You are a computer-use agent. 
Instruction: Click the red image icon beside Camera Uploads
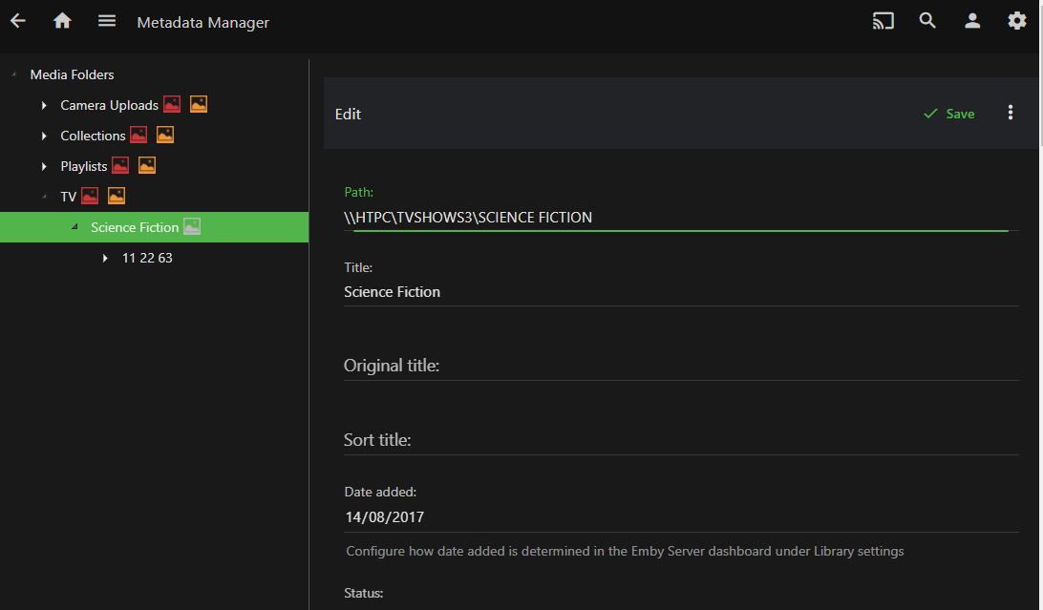(172, 105)
